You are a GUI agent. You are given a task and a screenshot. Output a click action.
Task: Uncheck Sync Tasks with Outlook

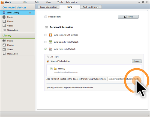tap(46, 49)
